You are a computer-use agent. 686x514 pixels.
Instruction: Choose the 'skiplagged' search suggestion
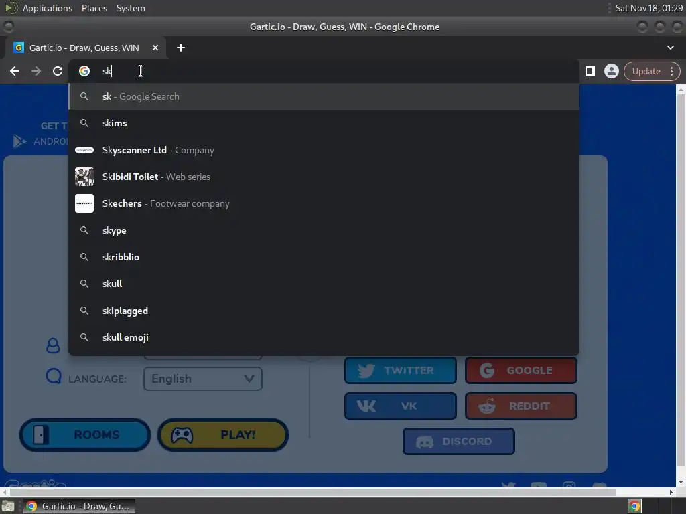coord(324,311)
